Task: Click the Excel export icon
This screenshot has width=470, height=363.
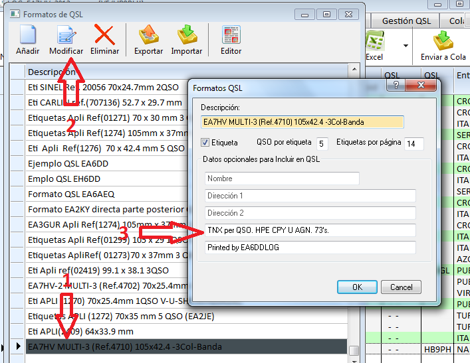Action: 375,44
